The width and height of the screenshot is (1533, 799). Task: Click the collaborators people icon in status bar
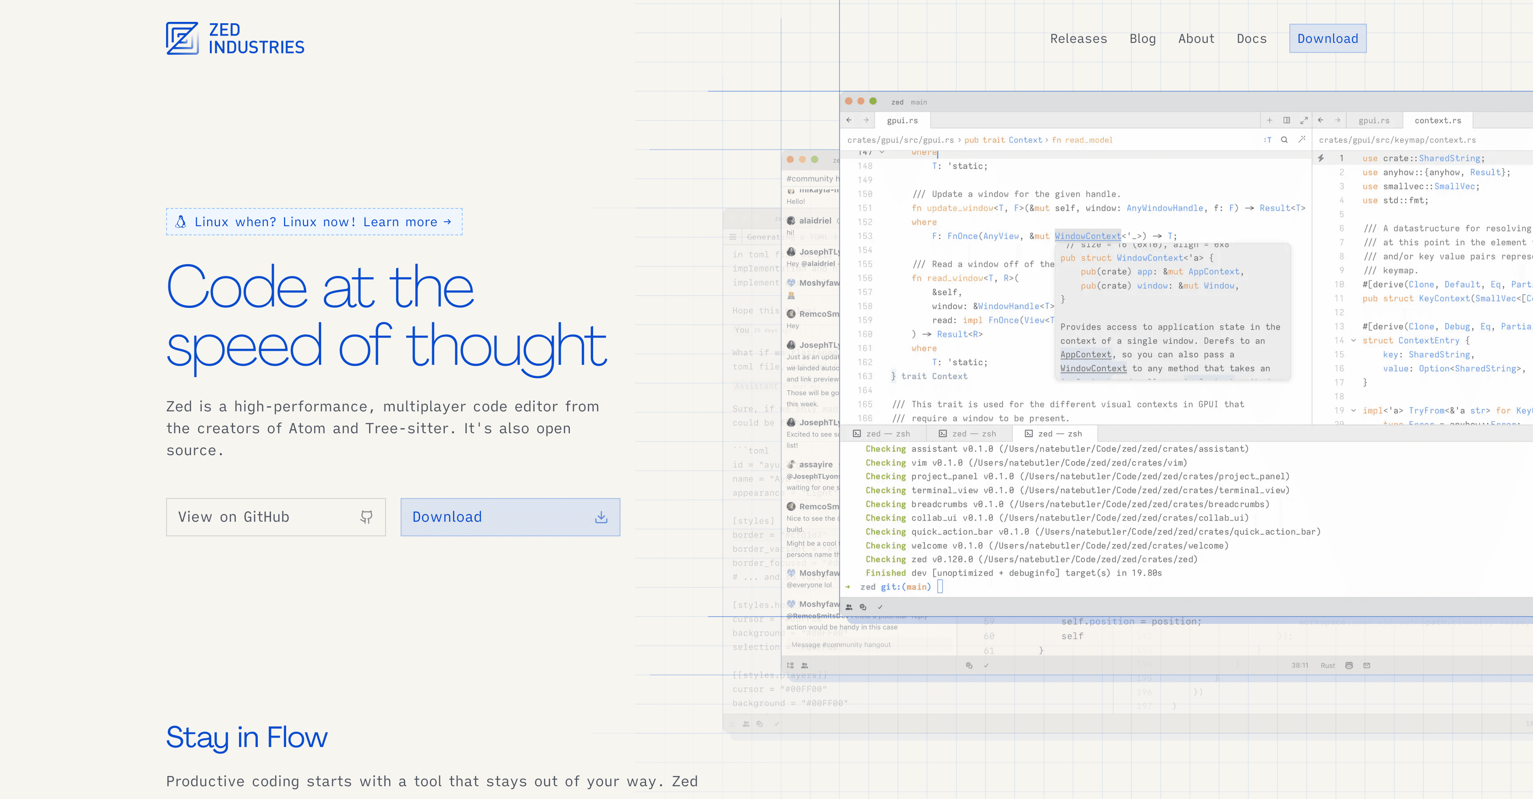(849, 607)
